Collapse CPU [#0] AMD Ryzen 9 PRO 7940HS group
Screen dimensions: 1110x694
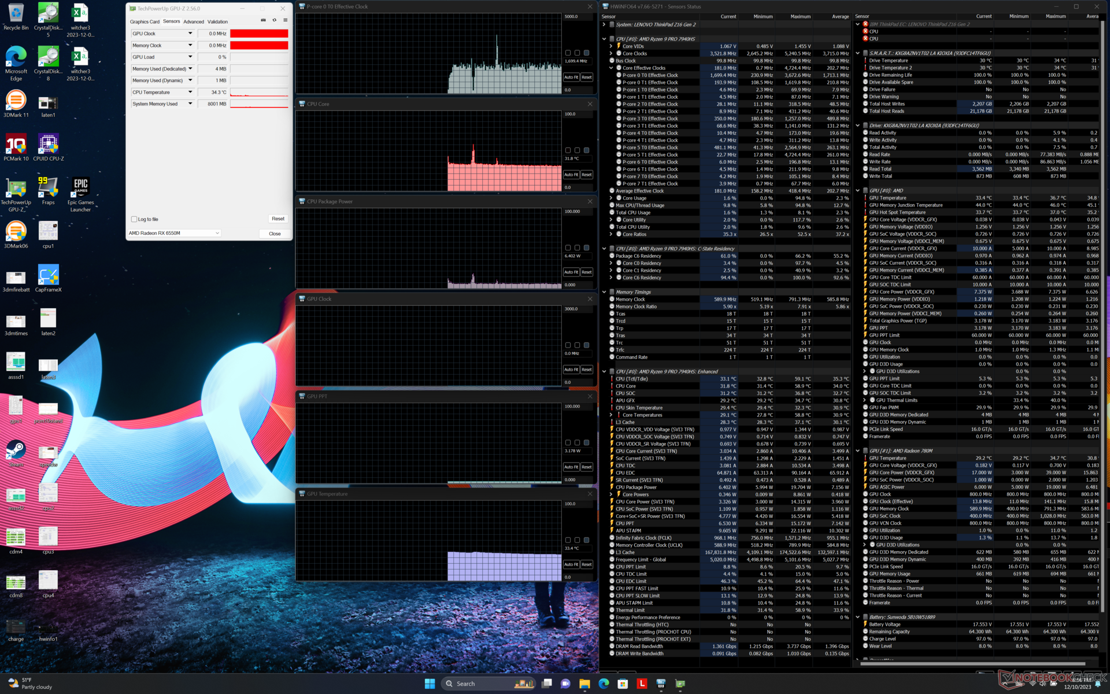604,39
